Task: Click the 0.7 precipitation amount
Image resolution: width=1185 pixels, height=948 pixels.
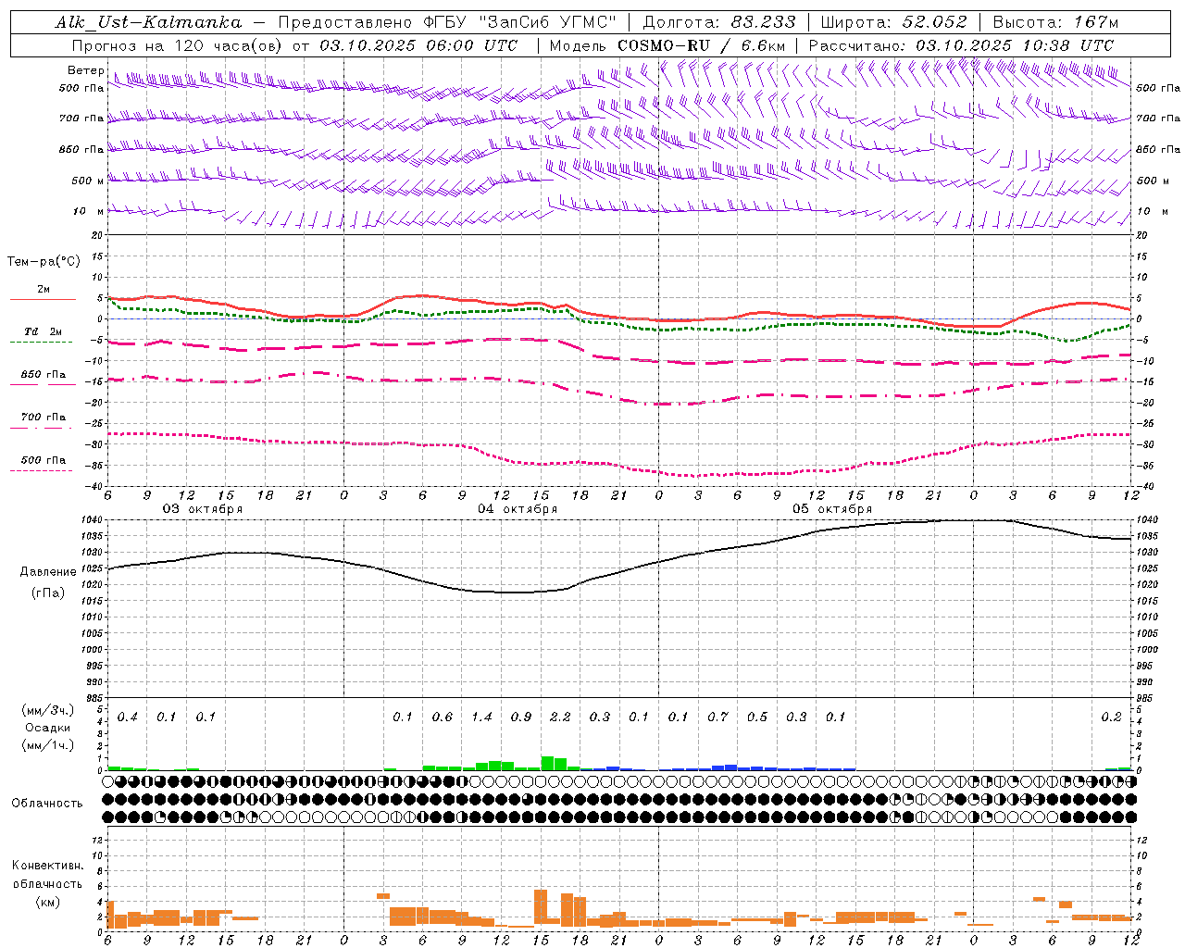Action: click(717, 717)
